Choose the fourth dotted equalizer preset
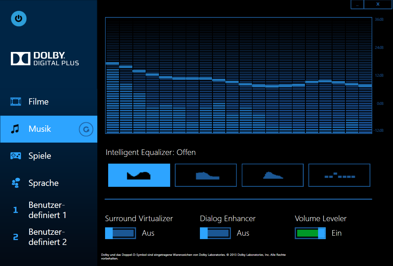393x266 pixels. click(x=339, y=175)
